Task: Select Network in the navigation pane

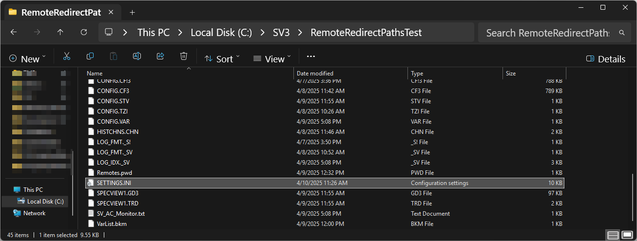Action: 34,213
